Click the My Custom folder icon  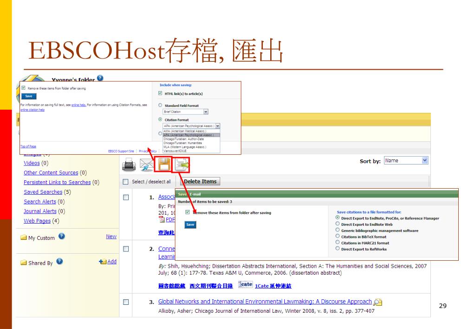24,237
